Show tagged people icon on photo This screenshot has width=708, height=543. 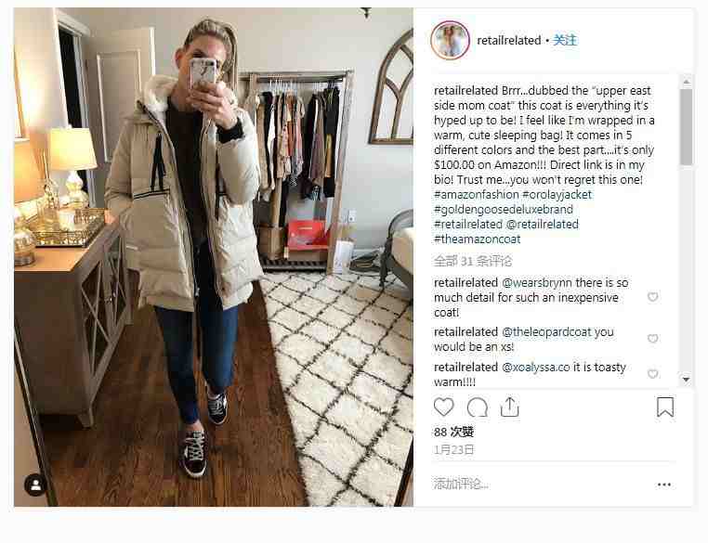35,485
